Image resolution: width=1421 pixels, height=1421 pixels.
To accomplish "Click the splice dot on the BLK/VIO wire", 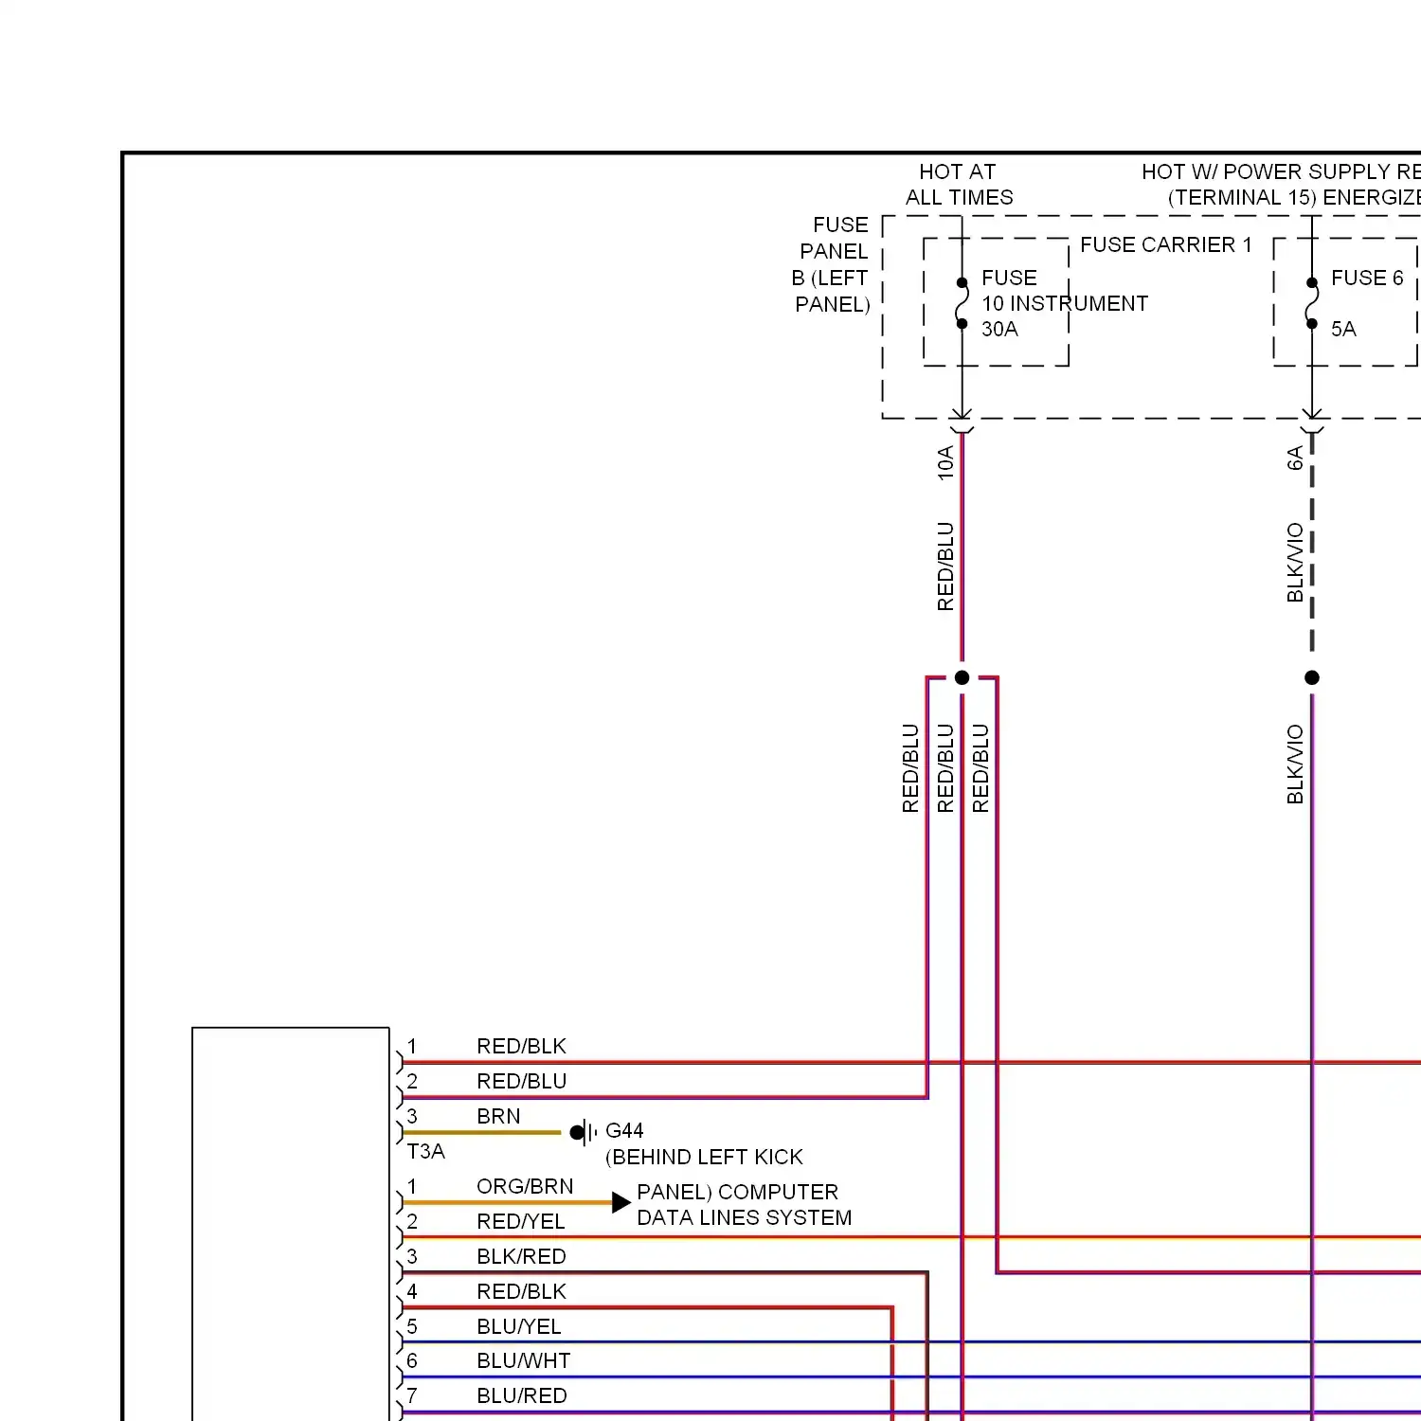I will click(x=1312, y=677).
